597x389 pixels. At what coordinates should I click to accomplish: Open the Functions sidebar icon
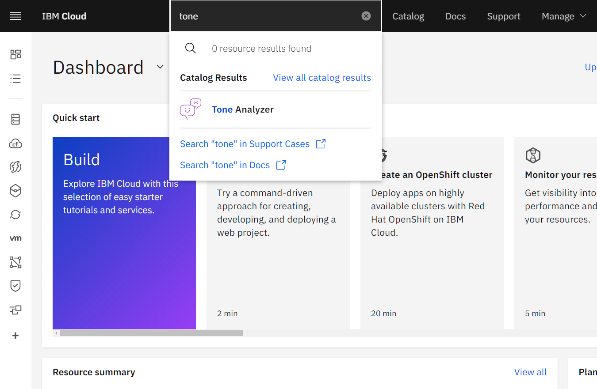15,167
